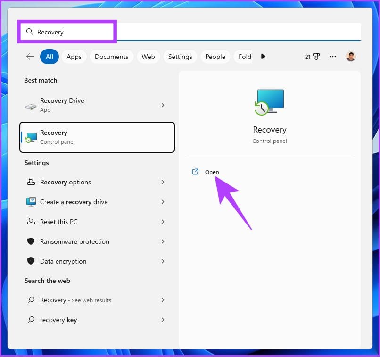
Task: Click the Data encryption shield icon
Action: coord(31,261)
